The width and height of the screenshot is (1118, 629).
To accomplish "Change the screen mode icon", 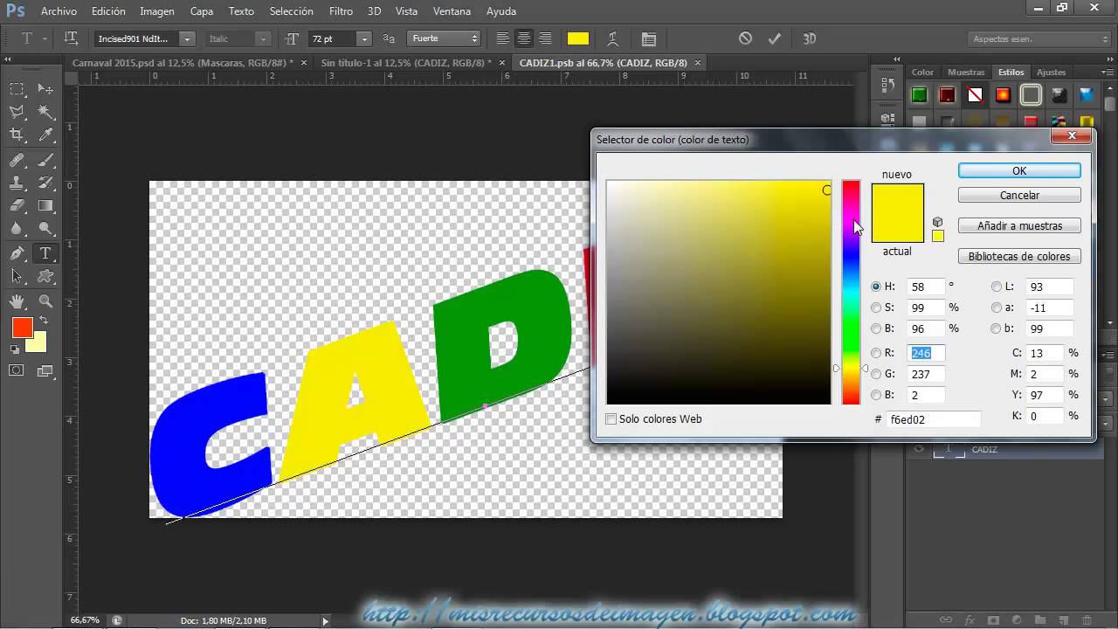I will pyautogui.click(x=45, y=370).
